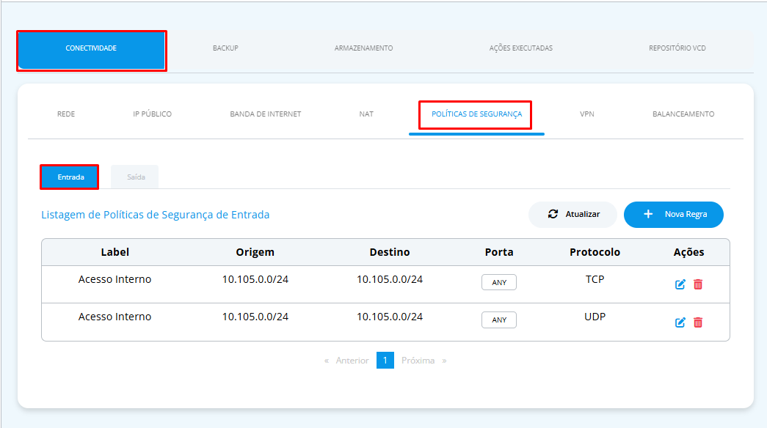Open the VPN sub-tab

pos(587,114)
